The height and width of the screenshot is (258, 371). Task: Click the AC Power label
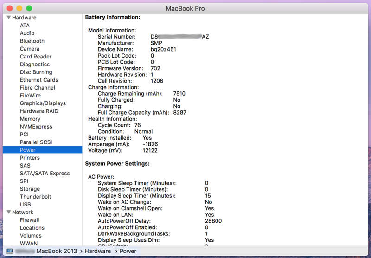tap(101, 177)
